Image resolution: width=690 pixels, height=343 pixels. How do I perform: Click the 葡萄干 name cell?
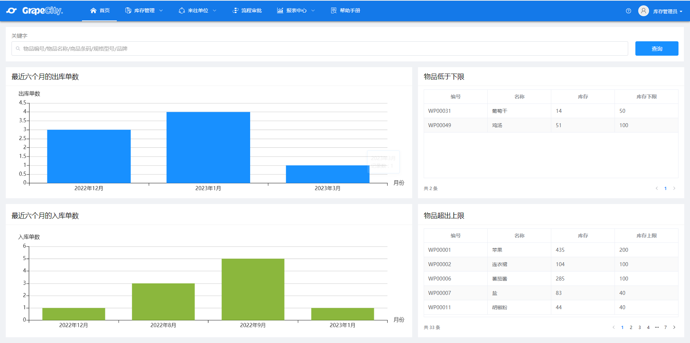(x=519, y=111)
